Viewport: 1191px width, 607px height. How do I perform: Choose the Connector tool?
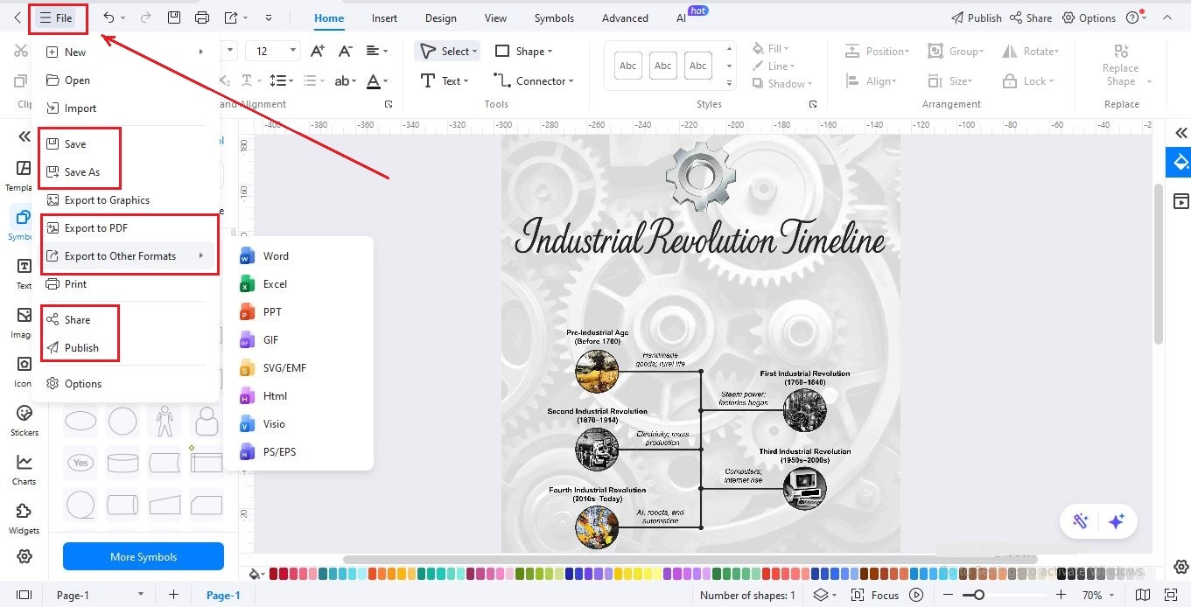pos(533,80)
